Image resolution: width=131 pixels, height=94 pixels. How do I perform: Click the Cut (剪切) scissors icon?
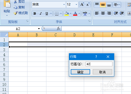tap(15, 2)
